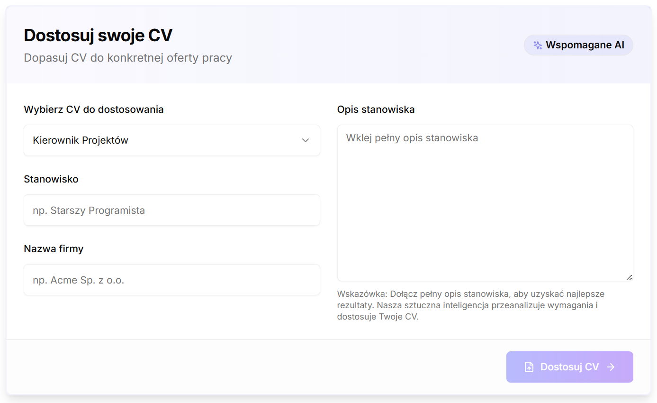Click the sparkles icon in the Wspomagane AI badge
Image resolution: width=657 pixels, height=403 pixels.
click(538, 45)
